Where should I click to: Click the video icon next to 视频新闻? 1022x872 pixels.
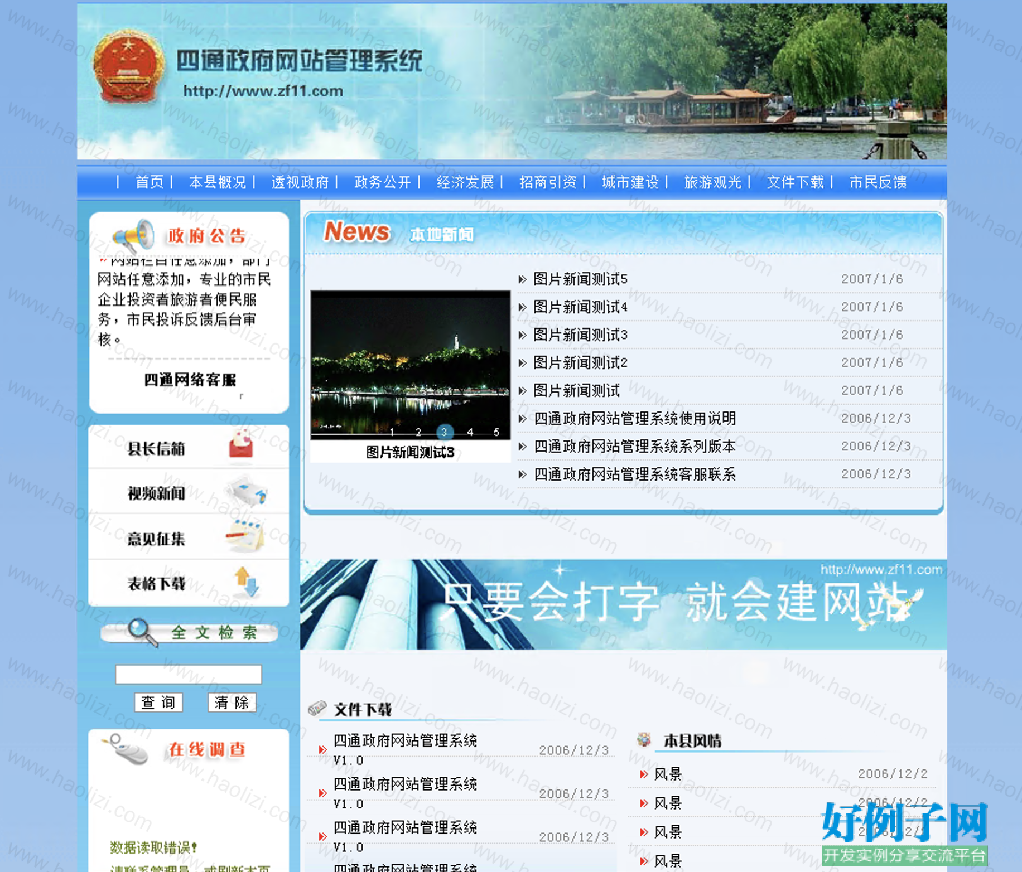[x=246, y=492]
